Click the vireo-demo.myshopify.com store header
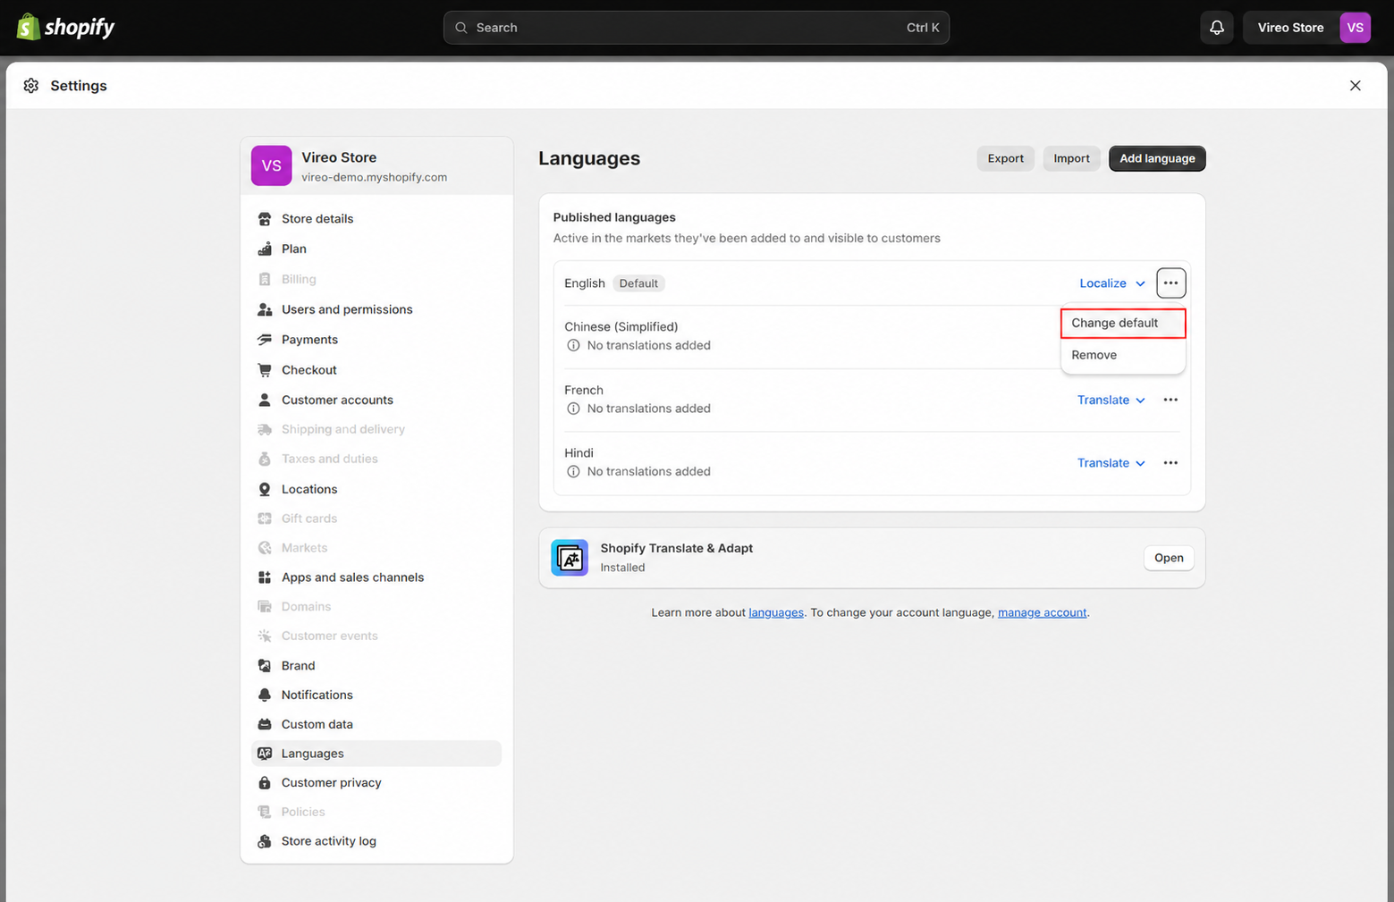The height and width of the screenshot is (902, 1394). tap(376, 166)
